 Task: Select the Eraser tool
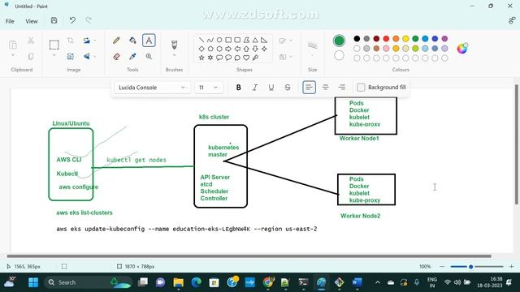coord(116,57)
